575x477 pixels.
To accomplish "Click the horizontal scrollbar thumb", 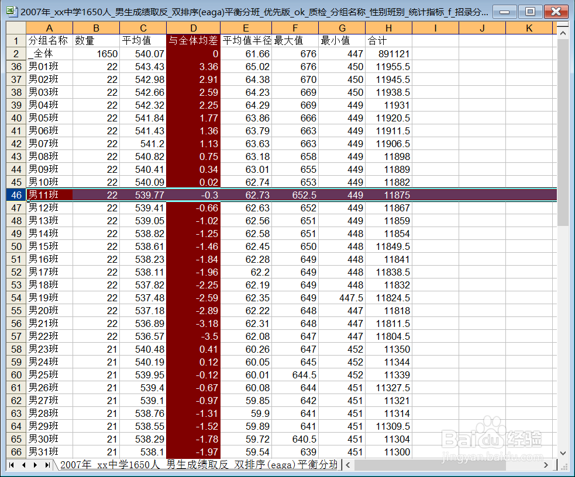I will (x=430, y=465).
